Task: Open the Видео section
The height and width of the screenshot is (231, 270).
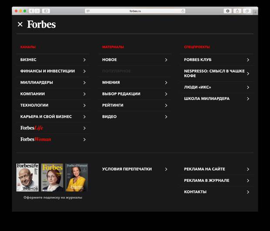Action: pyautogui.click(x=135, y=117)
